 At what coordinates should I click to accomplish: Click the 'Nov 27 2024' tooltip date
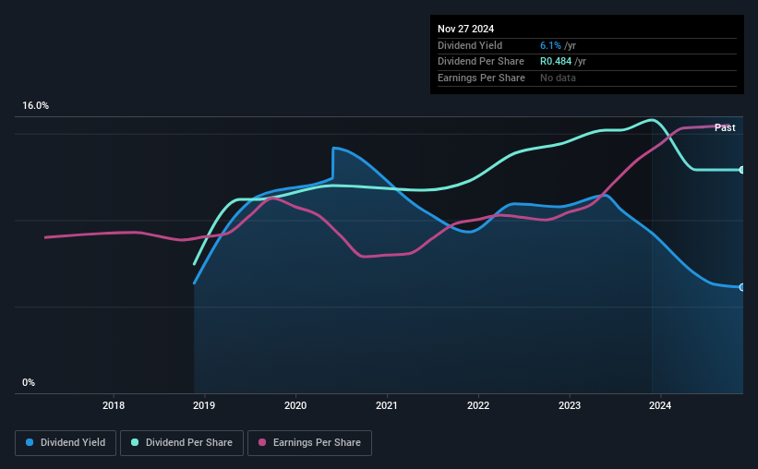465,29
